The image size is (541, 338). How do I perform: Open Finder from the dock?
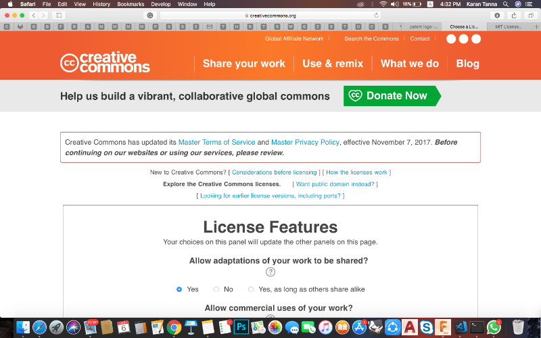pyautogui.click(x=23, y=327)
